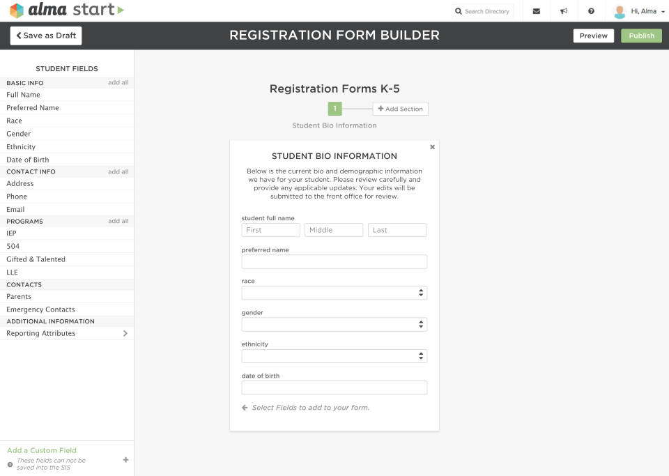Open the mail messages icon

click(536, 11)
